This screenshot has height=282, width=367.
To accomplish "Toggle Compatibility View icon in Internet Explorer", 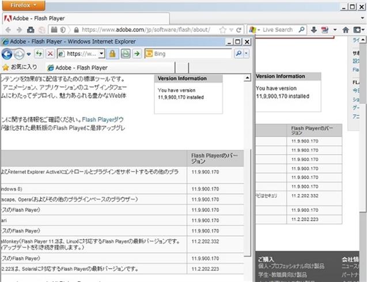I will [126, 54].
